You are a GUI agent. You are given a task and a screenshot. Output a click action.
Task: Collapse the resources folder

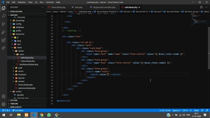pyautogui.click(x=27, y=34)
